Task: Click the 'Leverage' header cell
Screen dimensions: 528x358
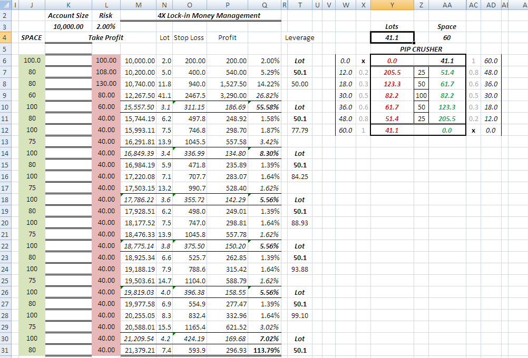Action: (300, 38)
